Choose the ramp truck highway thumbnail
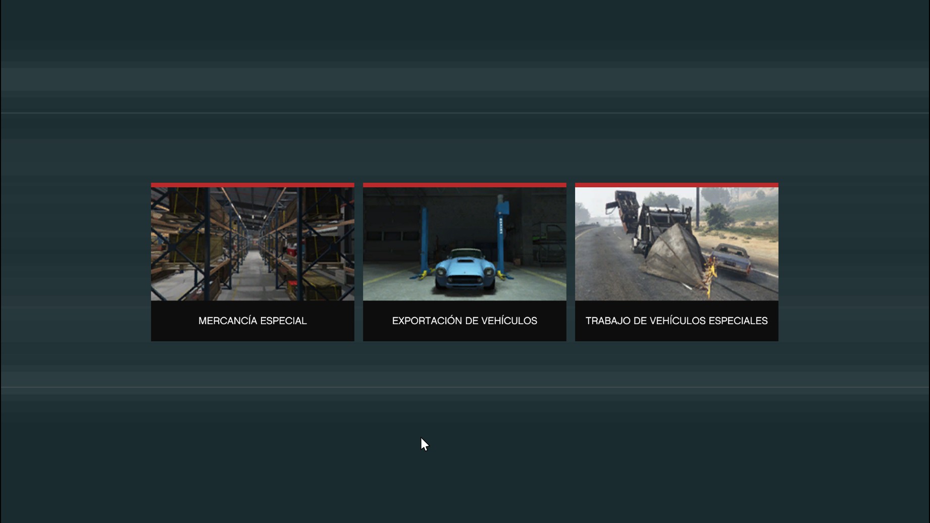The width and height of the screenshot is (930, 523). tap(677, 244)
